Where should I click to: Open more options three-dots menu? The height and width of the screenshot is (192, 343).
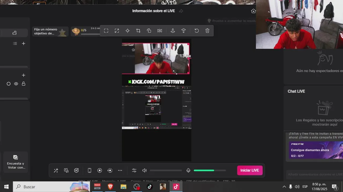120,170
